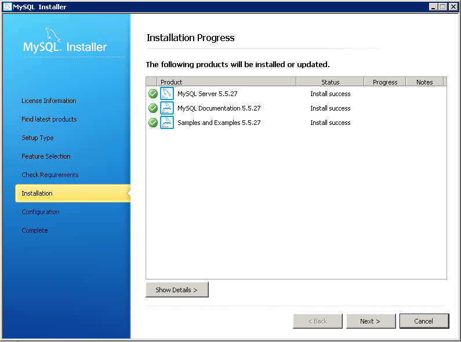Click Install success status for Samples and Examples
461x342 pixels.
[x=331, y=123]
